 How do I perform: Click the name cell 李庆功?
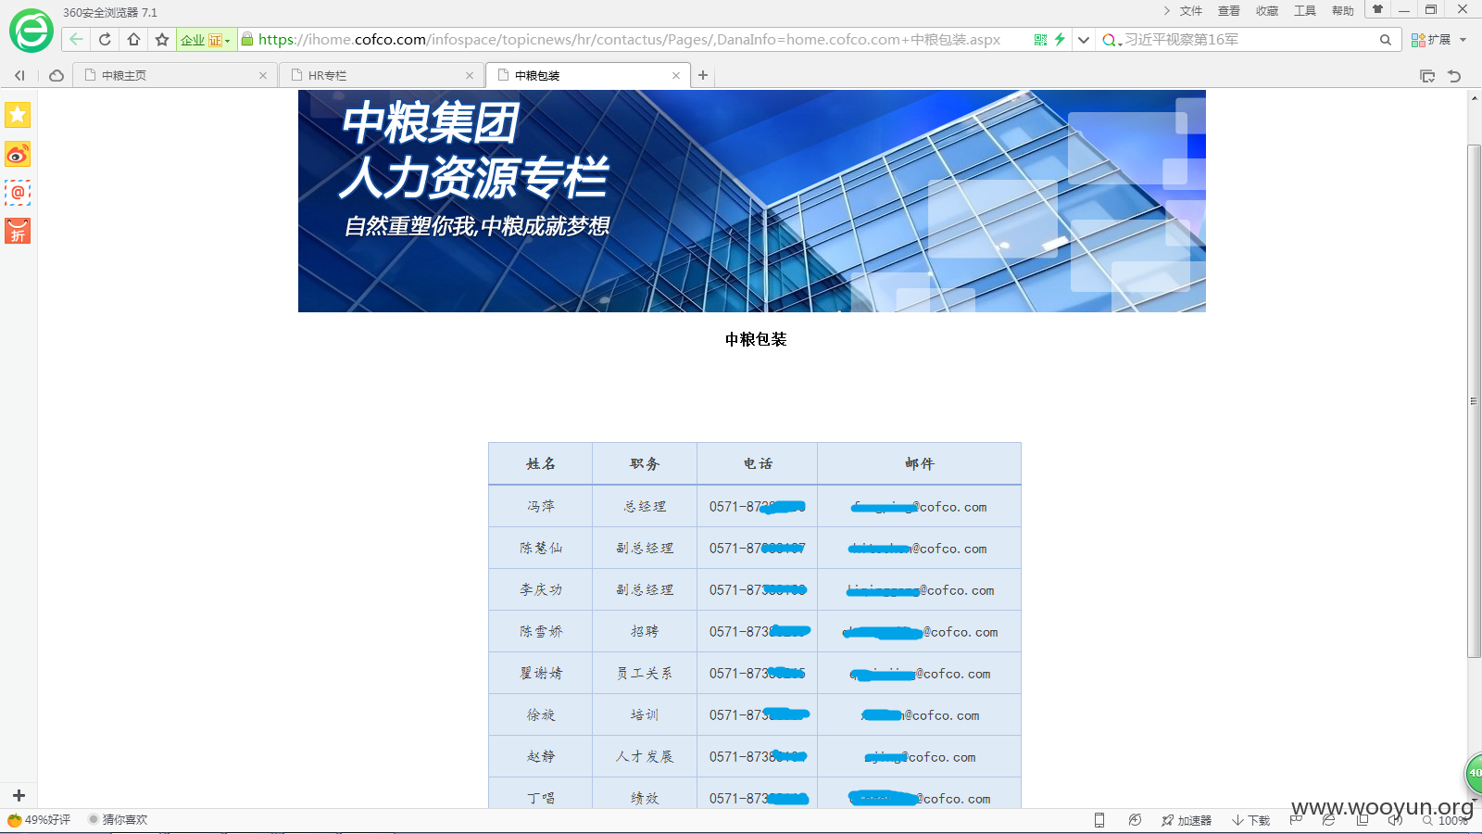point(541,589)
